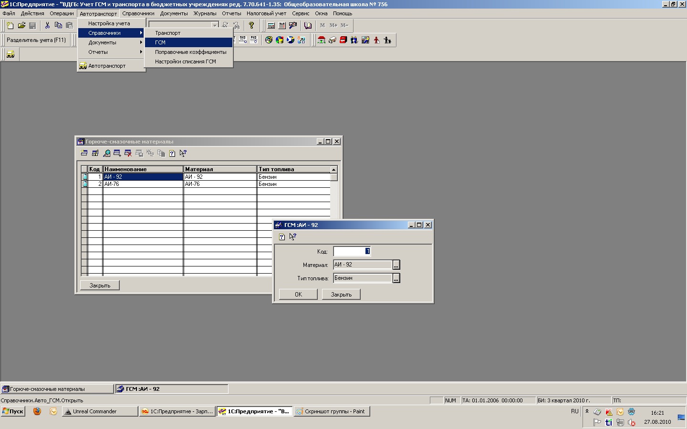Expand Отчеты submenu in Автотранспорт menu
Screen dimensions: 687x429
pos(112,52)
